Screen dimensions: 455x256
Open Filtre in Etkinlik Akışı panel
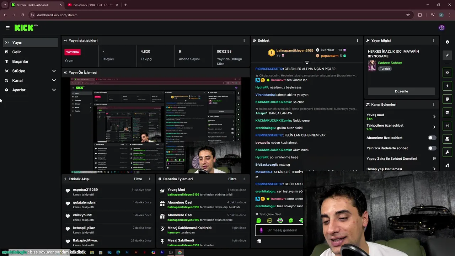pos(138,179)
